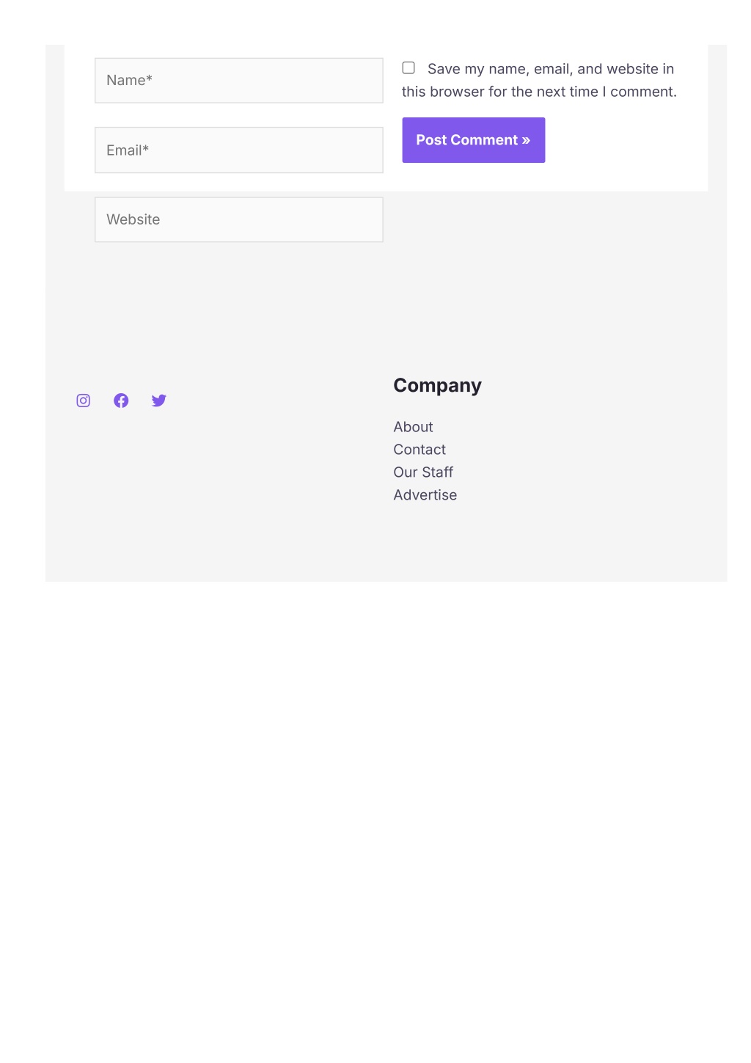Click the Twitter bird icon
The height and width of the screenshot is (1063, 751).
(159, 401)
